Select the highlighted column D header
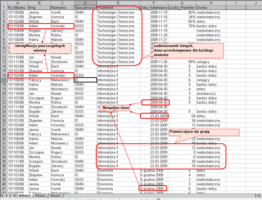The height and width of the screenshot is (200, 262). 85,3
